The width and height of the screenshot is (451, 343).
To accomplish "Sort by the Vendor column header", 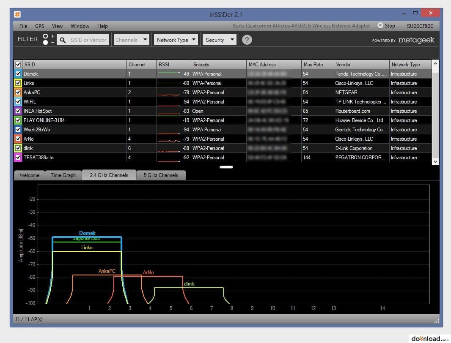I will (362, 64).
